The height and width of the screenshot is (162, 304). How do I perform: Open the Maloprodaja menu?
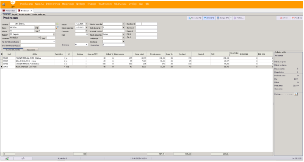coord(68,4)
